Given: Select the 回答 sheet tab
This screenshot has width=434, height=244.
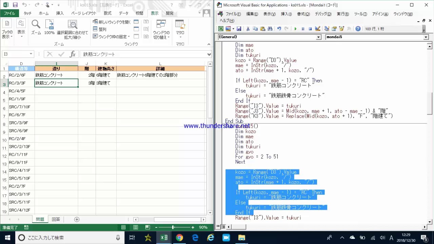Looking at the screenshot, I should pos(56,219).
